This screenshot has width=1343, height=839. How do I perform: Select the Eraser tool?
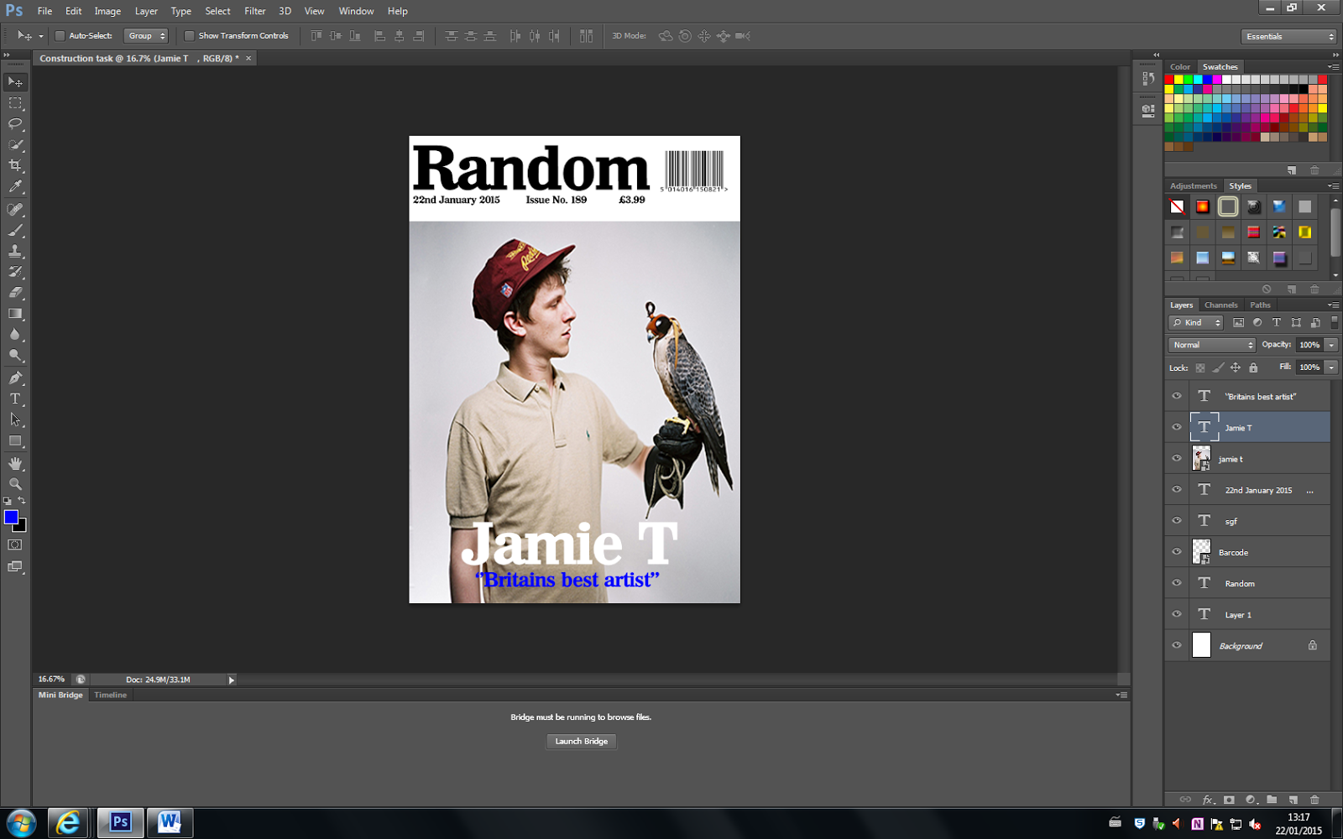pos(15,294)
